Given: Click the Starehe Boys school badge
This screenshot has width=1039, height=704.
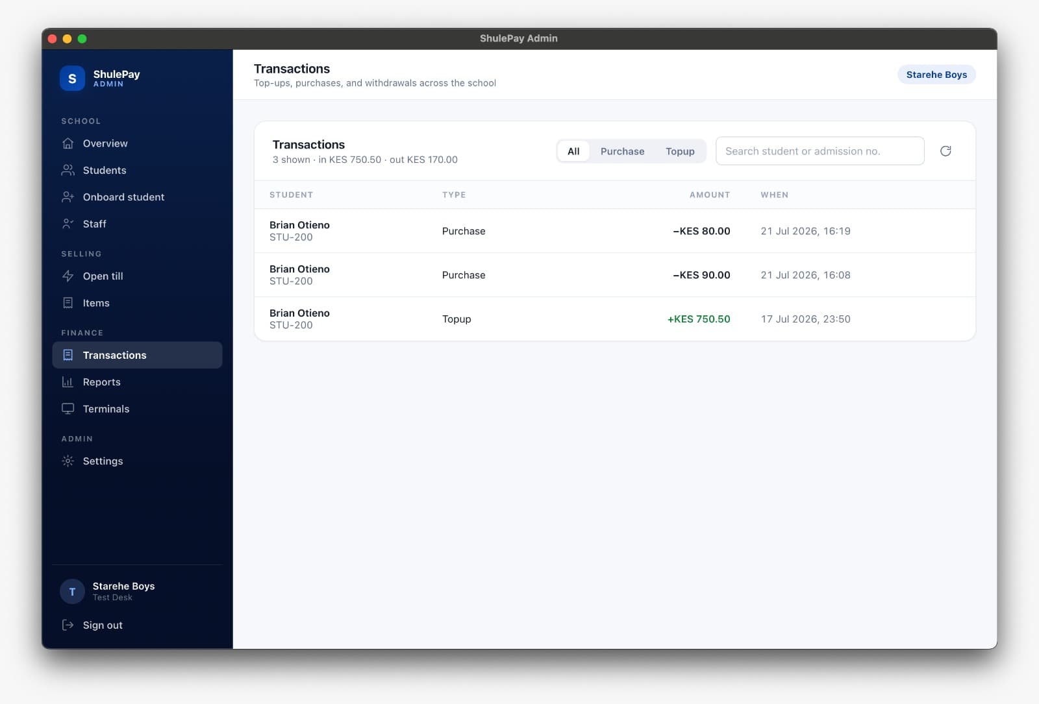Looking at the screenshot, I should pos(936,75).
